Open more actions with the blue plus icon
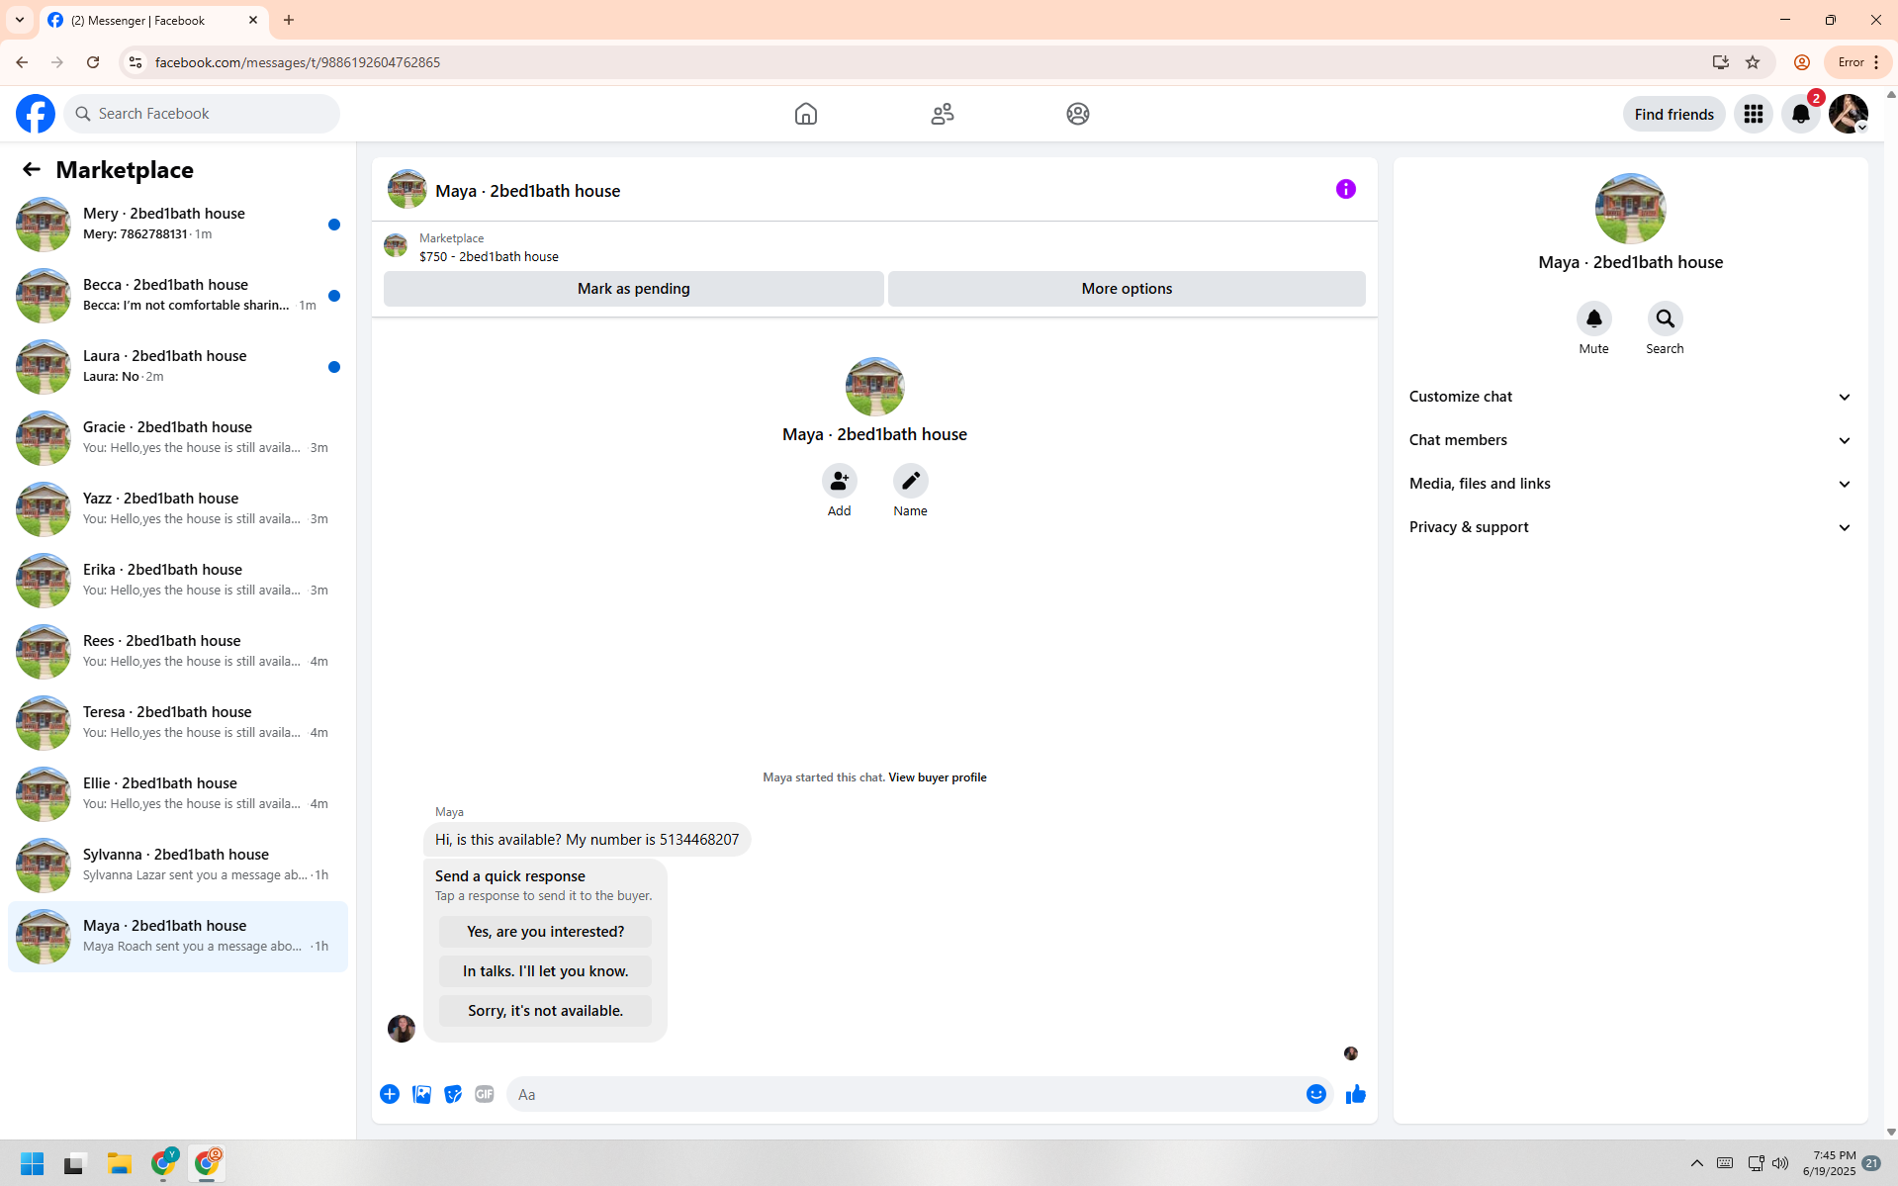Screen dimensions: 1898x1186 click(390, 1094)
